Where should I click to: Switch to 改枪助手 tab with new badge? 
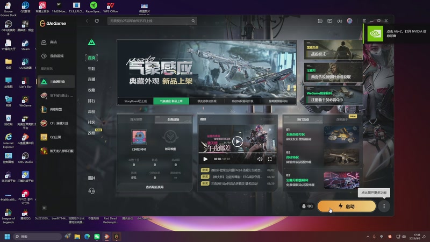[342, 119]
